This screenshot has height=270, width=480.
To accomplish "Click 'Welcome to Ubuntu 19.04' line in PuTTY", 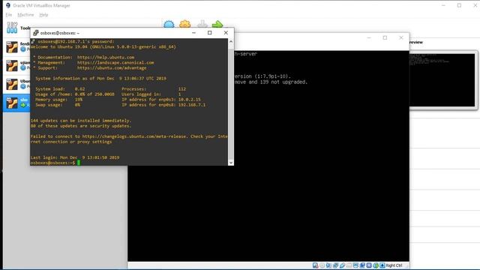I will 103,46.
